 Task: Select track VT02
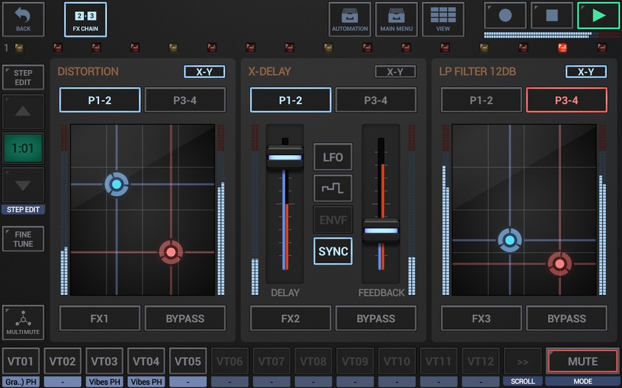[x=62, y=361]
